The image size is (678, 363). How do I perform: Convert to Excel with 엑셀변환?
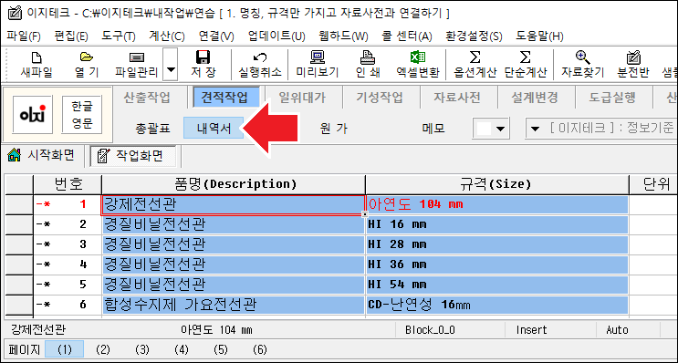click(x=418, y=65)
